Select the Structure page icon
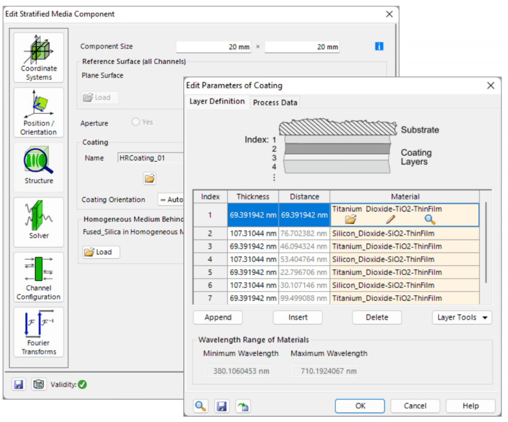 pyautogui.click(x=39, y=167)
